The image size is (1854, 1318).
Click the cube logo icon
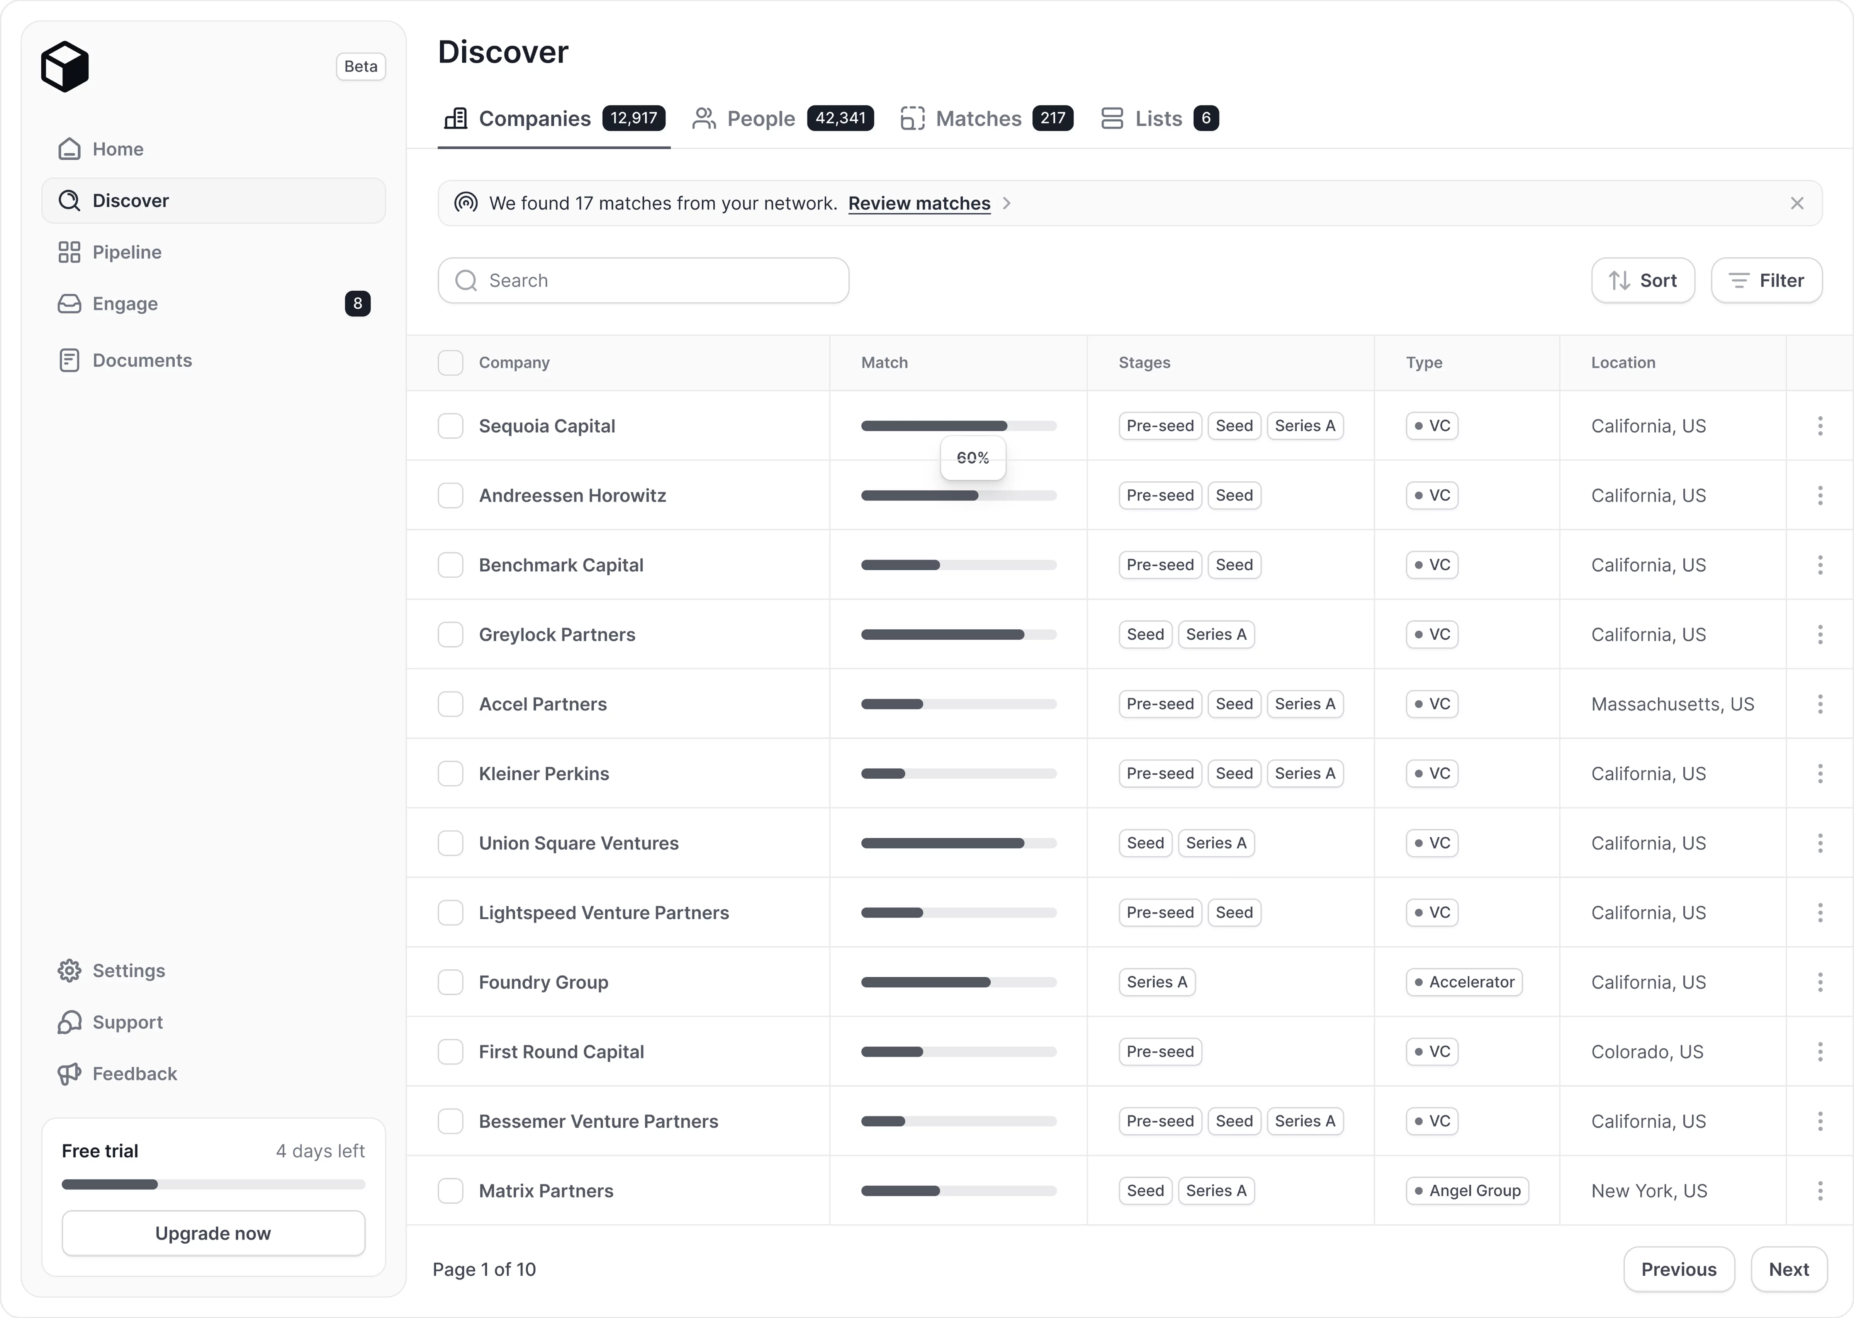(65, 66)
